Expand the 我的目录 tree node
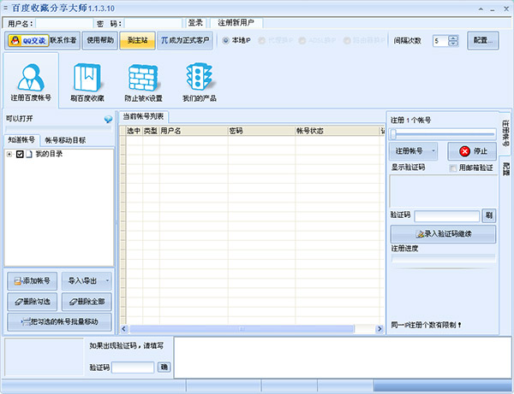Screen dimensions: 514x394 pyautogui.click(x=9, y=154)
